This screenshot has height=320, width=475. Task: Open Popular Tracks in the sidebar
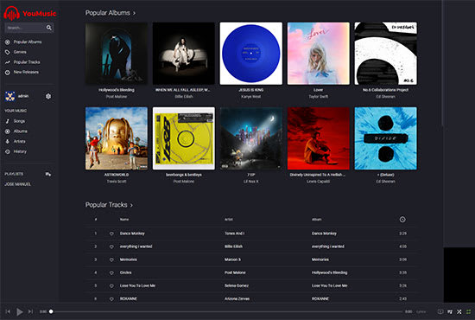pyautogui.click(x=27, y=62)
